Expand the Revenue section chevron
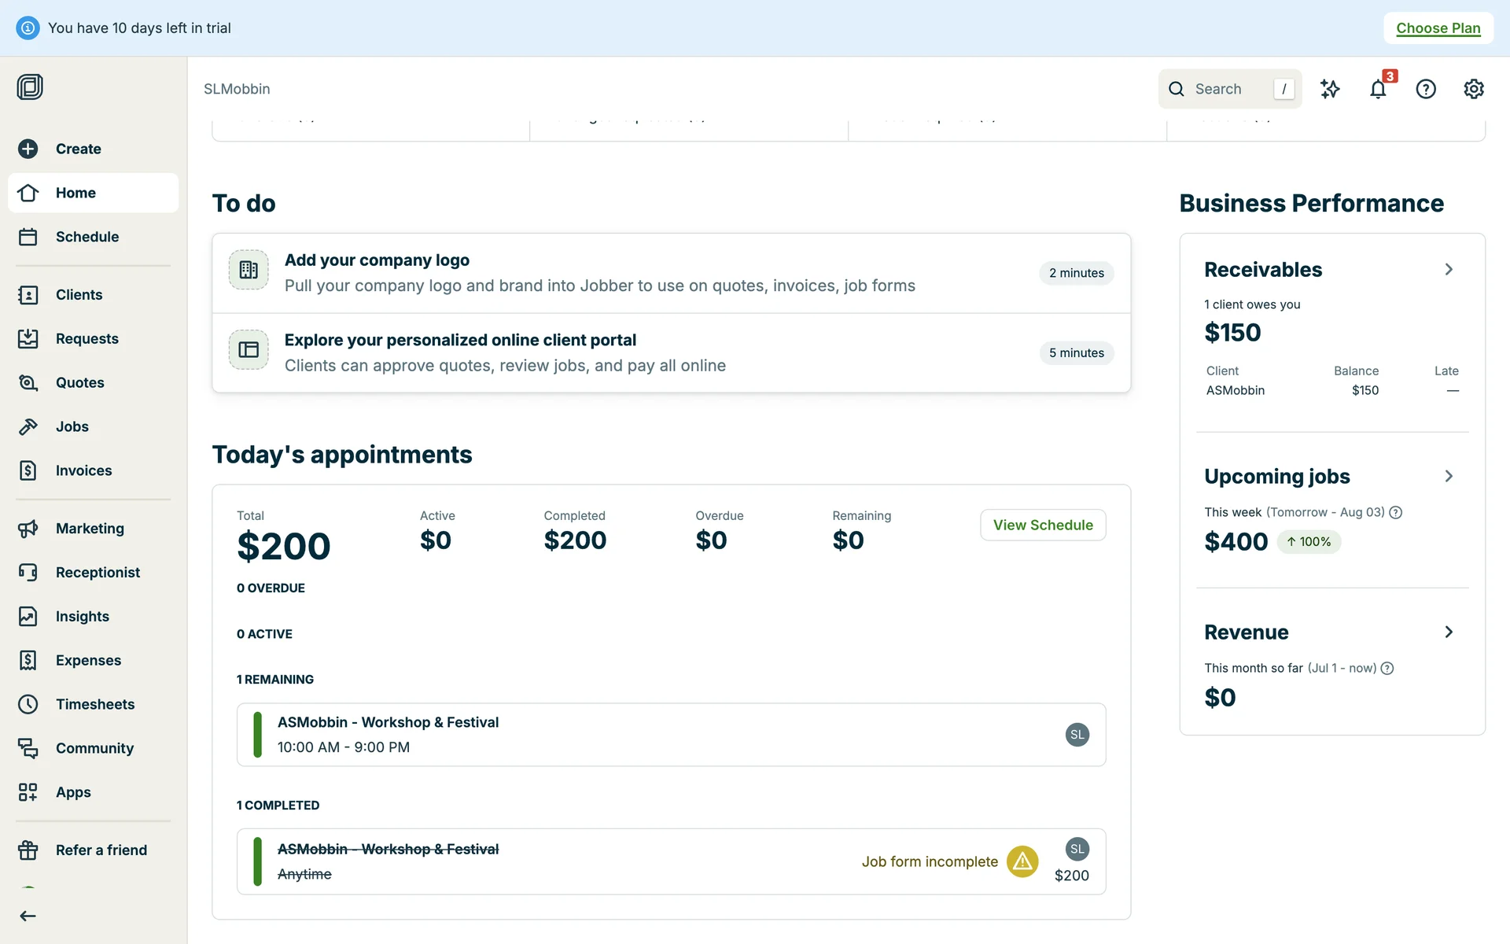 1449,632
